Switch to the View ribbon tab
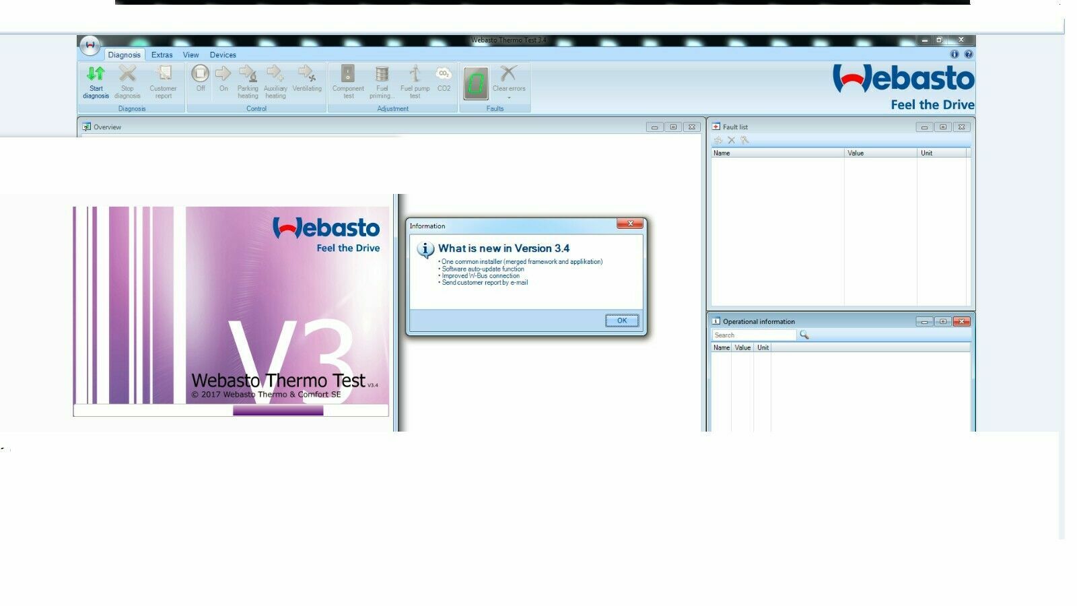The height and width of the screenshot is (606, 1077). tap(191, 55)
